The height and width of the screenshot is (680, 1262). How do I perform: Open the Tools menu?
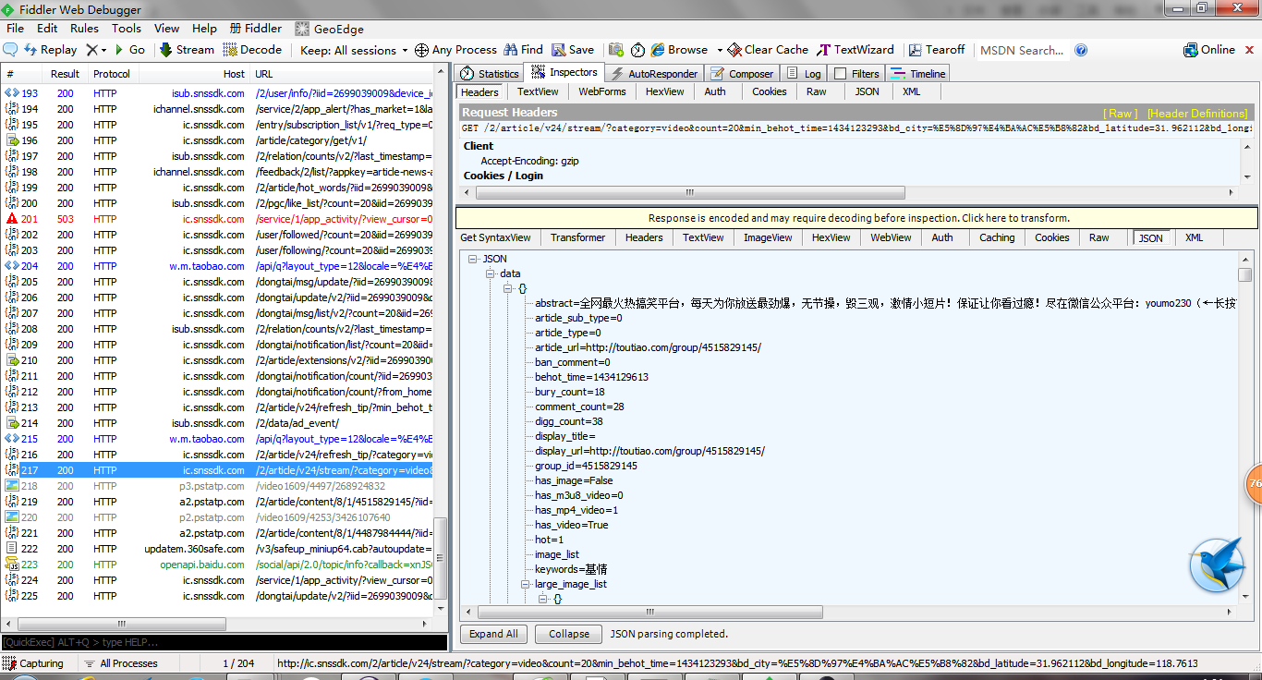click(127, 29)
